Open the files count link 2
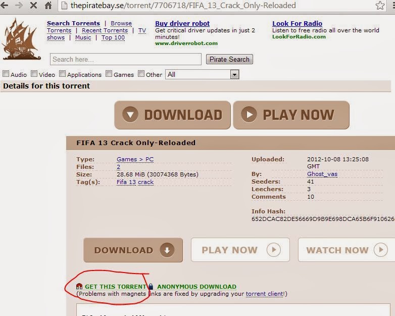The width and height of the screenshot is (395, 316). click(118, 167)
